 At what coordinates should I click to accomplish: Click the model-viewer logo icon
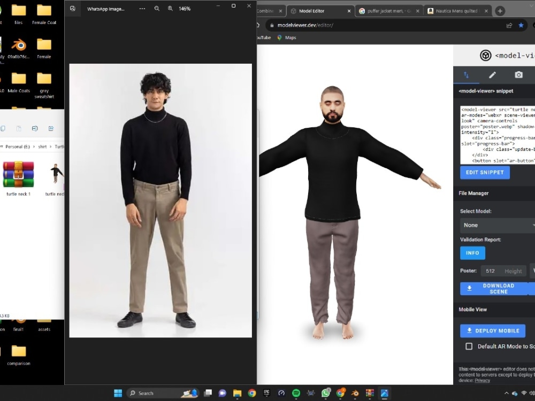(x=485, y=55)
